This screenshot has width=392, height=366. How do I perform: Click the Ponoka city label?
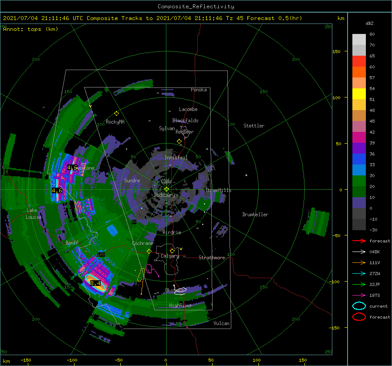coord(199,90)
